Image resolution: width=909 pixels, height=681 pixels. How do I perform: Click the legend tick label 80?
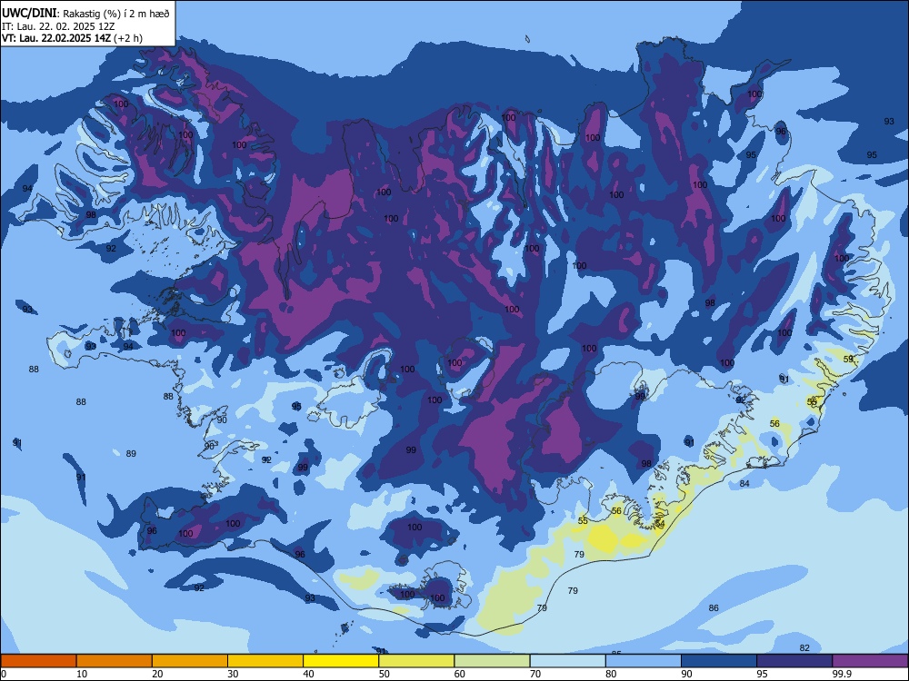[611, 674]
